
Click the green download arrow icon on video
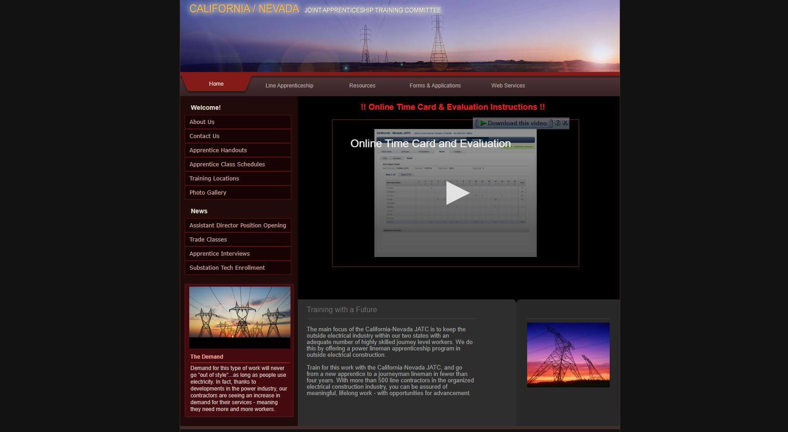(483, 123)
